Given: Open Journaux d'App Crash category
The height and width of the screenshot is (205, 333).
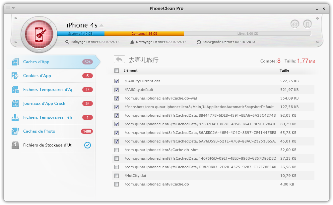Looking at the screenshot, I should pyautogui.click(x=52, y=103).
